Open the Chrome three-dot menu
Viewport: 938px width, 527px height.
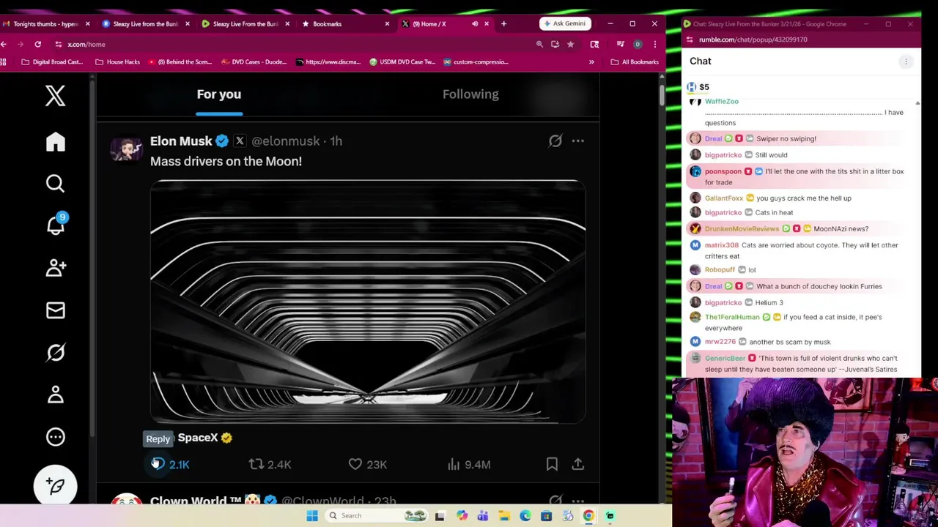[655, 44]
